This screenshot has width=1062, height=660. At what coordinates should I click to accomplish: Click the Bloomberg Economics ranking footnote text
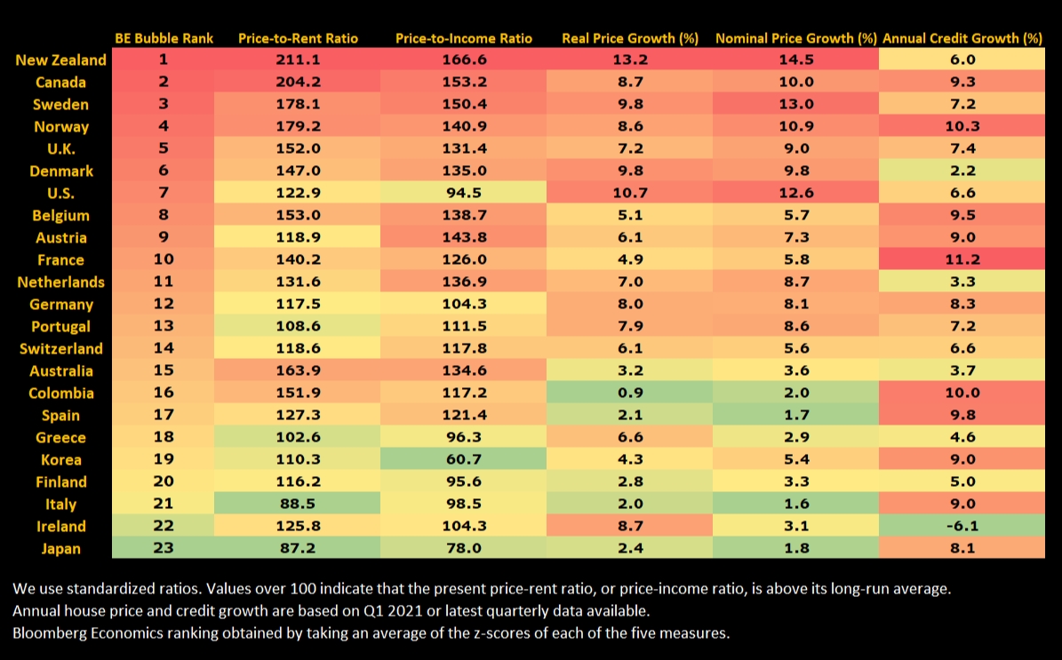[x=371, y=632]
